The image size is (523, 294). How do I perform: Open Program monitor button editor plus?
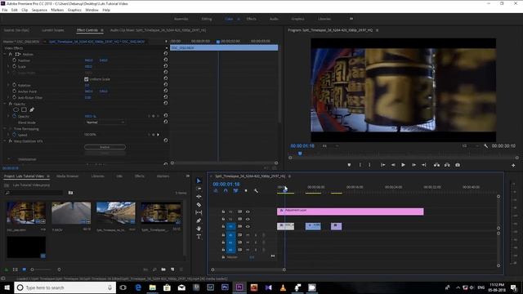[x=513, y=165]
